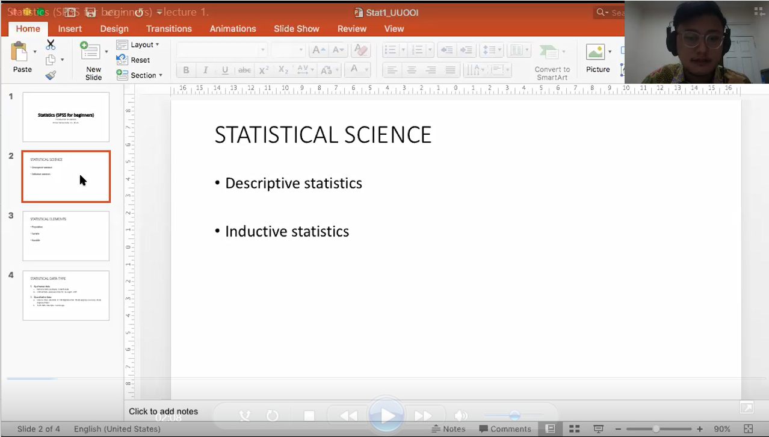Select slide 4 Statistical Data Type thumbnail

(66, 296)
